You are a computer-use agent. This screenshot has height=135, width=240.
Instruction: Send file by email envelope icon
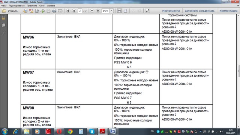point(60,11)
